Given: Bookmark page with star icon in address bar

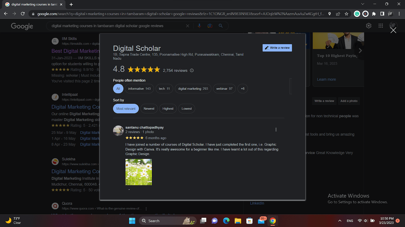Looking at the screenshot, I should (x=347, y=14).
